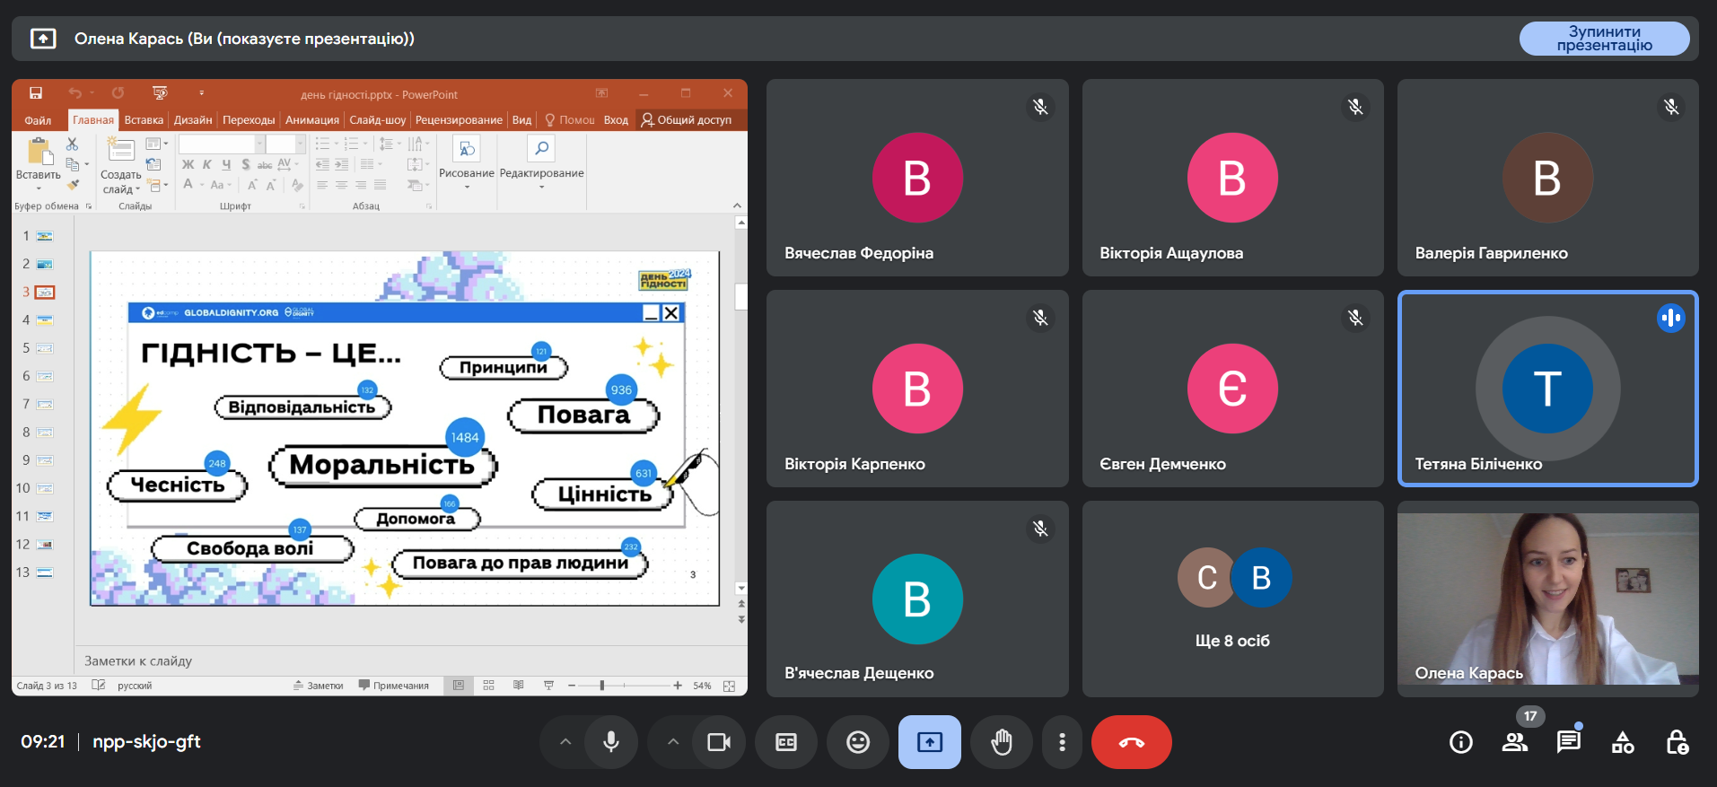
Task: Show the participants list
Action: [1515, 742]
